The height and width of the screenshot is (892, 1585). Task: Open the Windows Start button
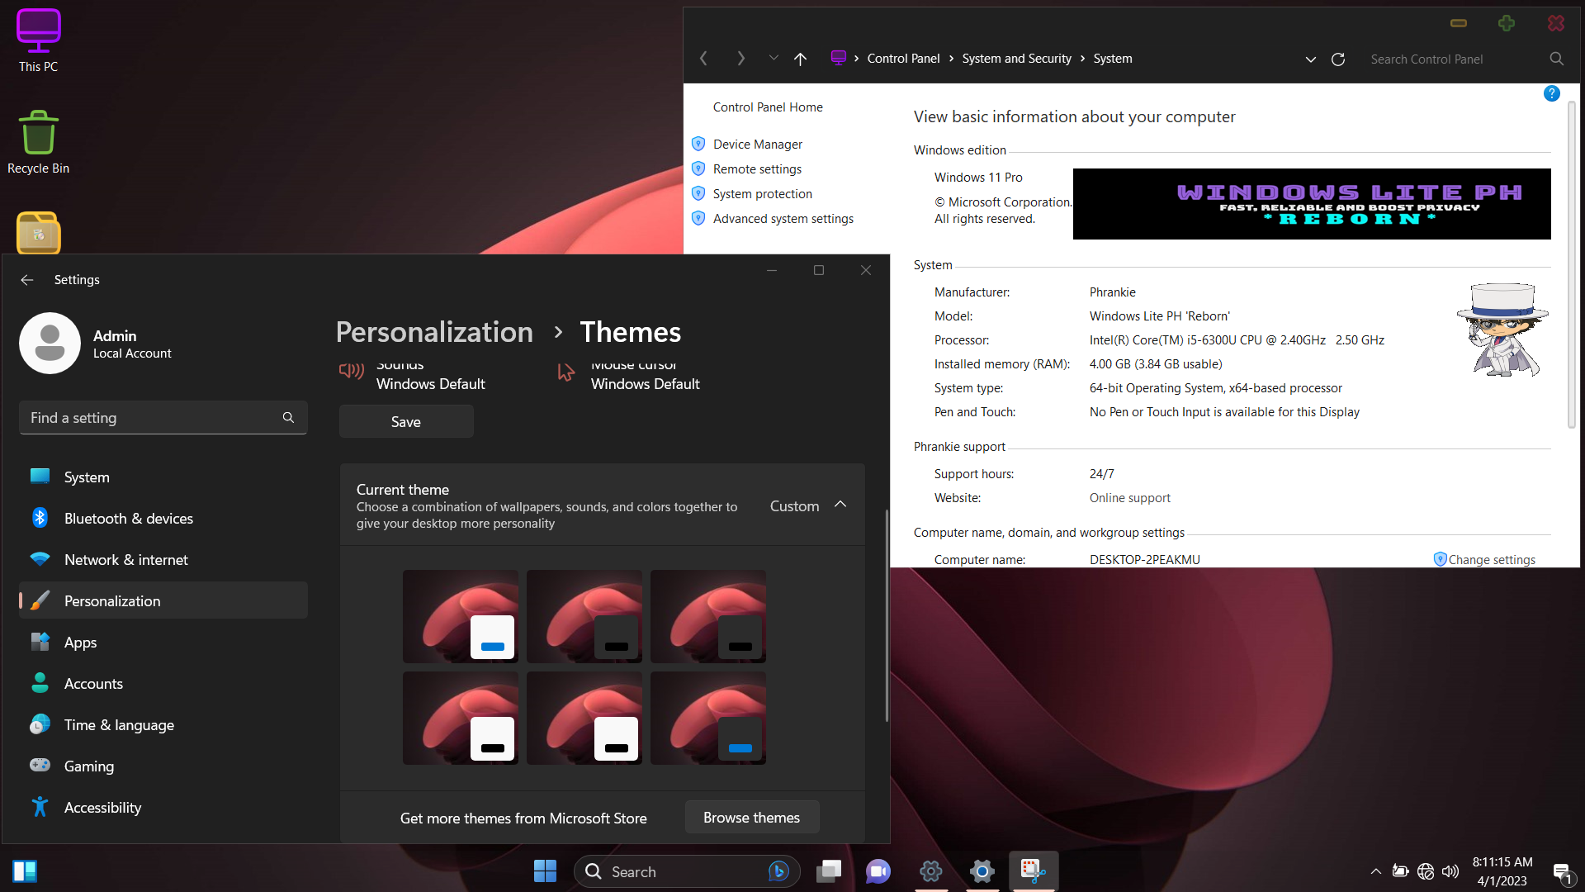[545, 871]
